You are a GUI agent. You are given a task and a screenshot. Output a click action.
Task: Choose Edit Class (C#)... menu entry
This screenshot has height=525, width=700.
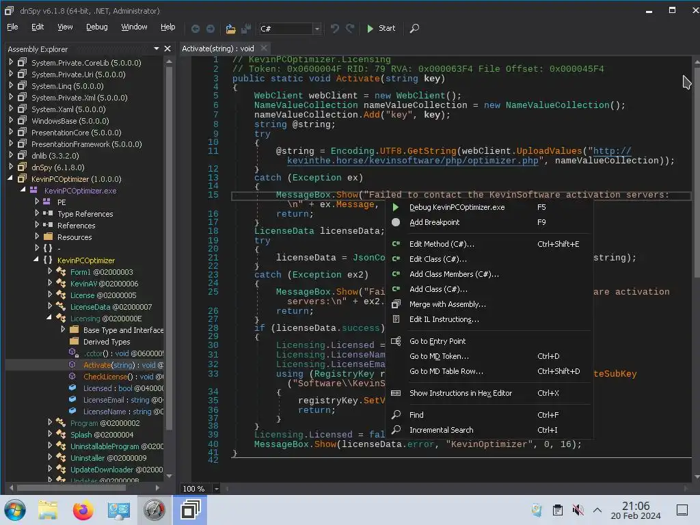489,259
